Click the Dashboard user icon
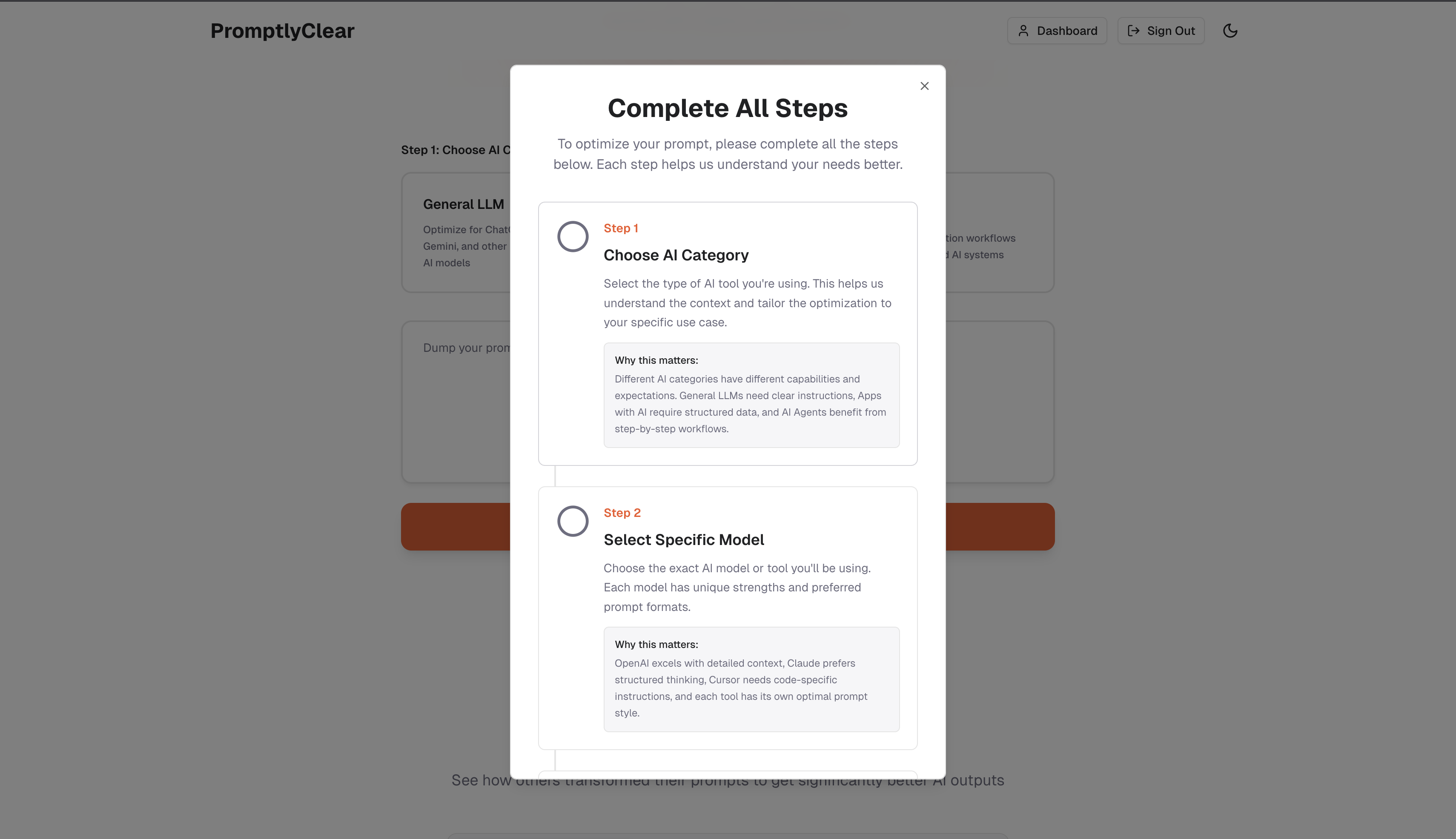1456x839 pixels. [1023, 31]
